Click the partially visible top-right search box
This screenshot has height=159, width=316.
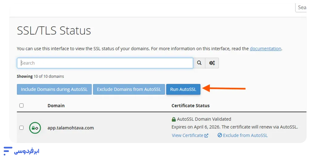(x=301, y=7)
